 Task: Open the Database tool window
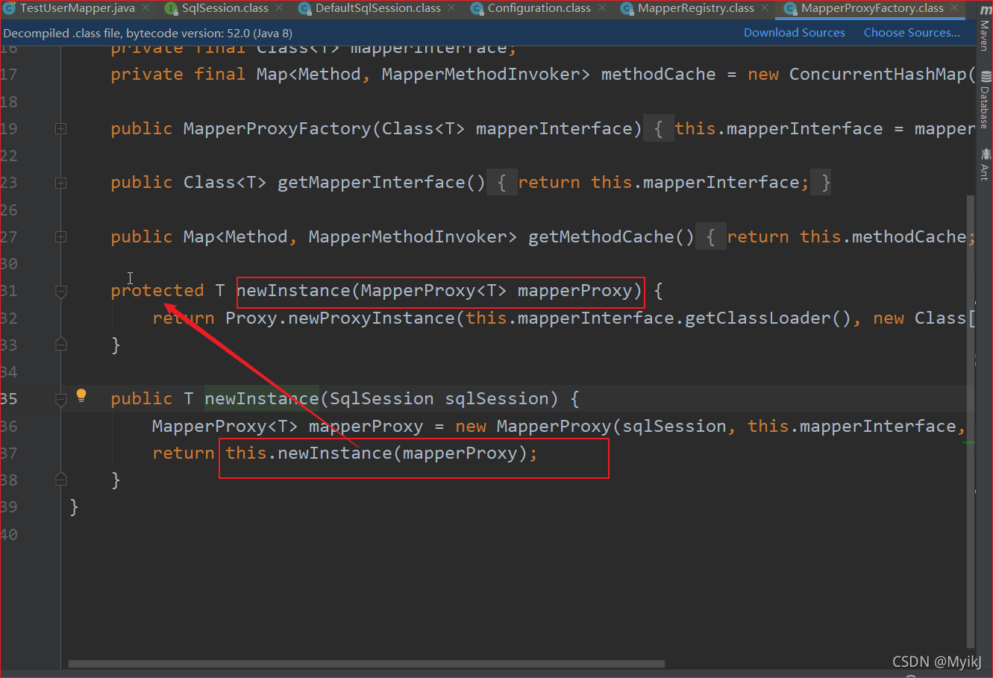(986, 100)
